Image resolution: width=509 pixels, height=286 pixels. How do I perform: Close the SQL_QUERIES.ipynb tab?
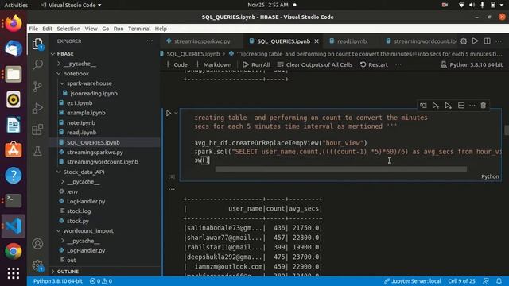pyautogui.click(x=317, y=41)
